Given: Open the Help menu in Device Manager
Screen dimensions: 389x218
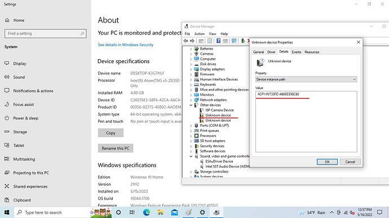Looking at the screenshot, I should pos(224,34).
